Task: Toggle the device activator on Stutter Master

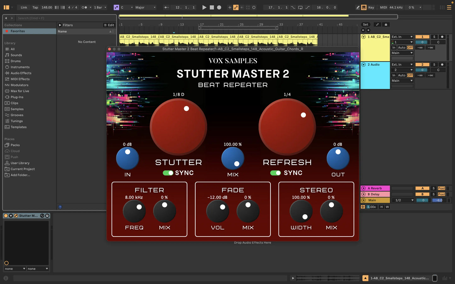Action: [x=6, y=216]
